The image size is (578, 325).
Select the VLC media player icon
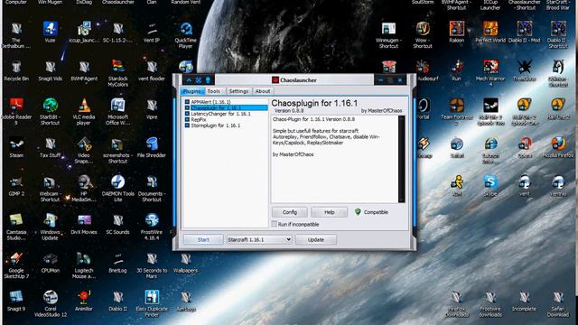pos(84,112)
